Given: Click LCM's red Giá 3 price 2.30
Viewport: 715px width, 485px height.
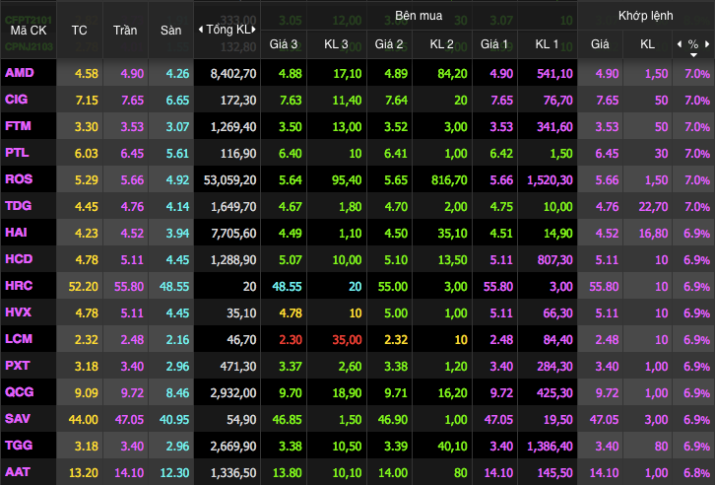Looking at the screenshot, I should [290, 339].
